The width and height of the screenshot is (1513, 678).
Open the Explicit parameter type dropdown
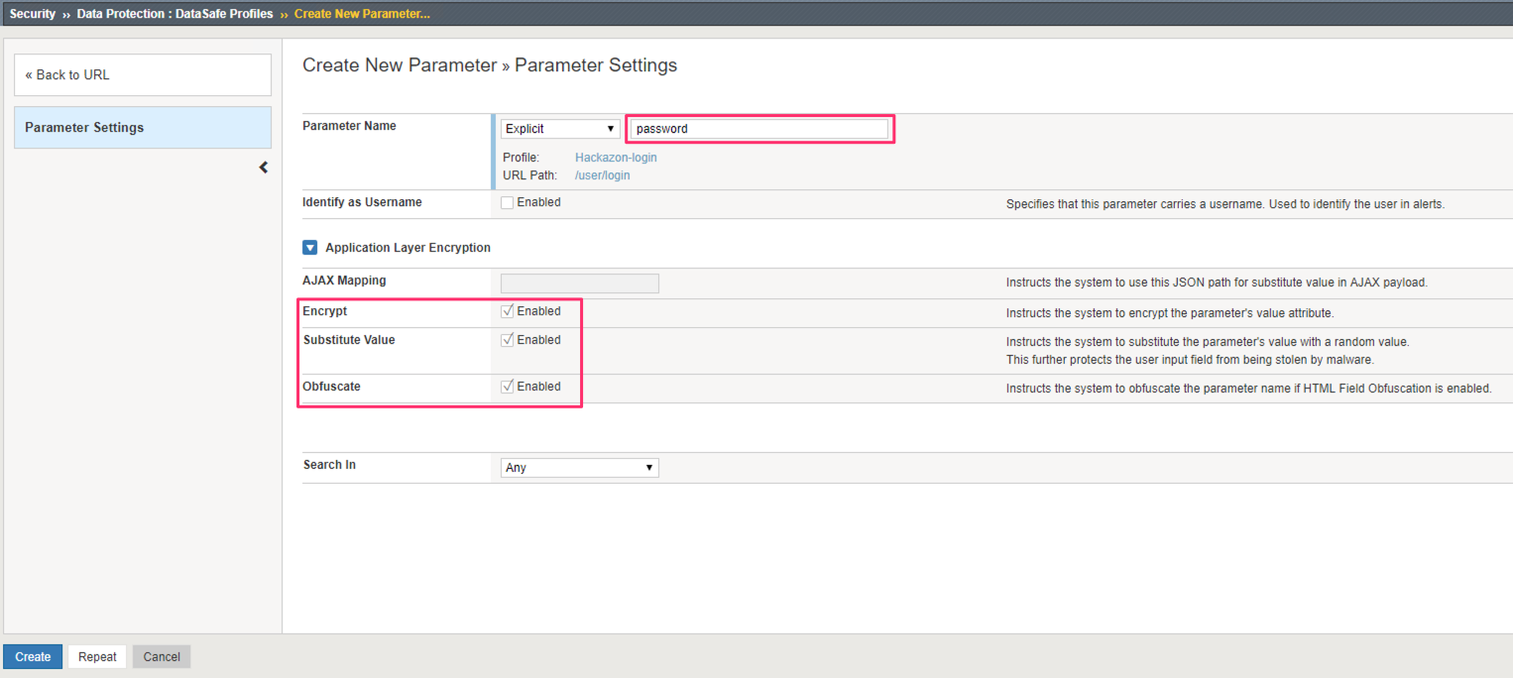point(560,129)
